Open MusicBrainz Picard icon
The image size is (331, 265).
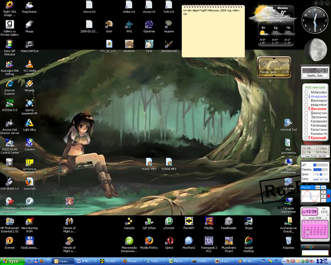coord(229,244)
